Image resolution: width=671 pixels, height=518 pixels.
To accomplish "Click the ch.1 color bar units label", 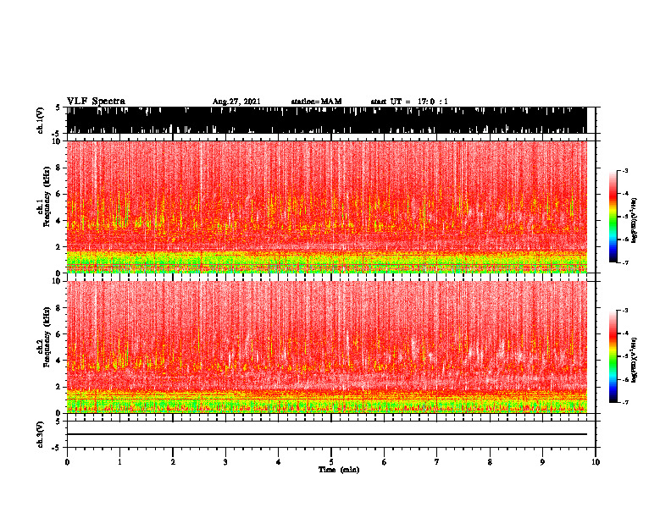I will [x=635, y=221].
